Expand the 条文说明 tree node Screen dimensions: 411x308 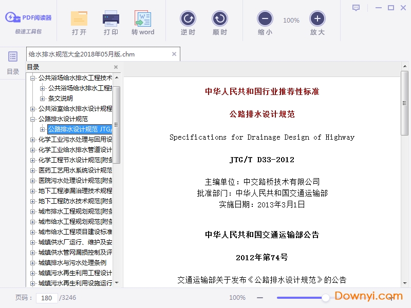[x=43, y=99]
